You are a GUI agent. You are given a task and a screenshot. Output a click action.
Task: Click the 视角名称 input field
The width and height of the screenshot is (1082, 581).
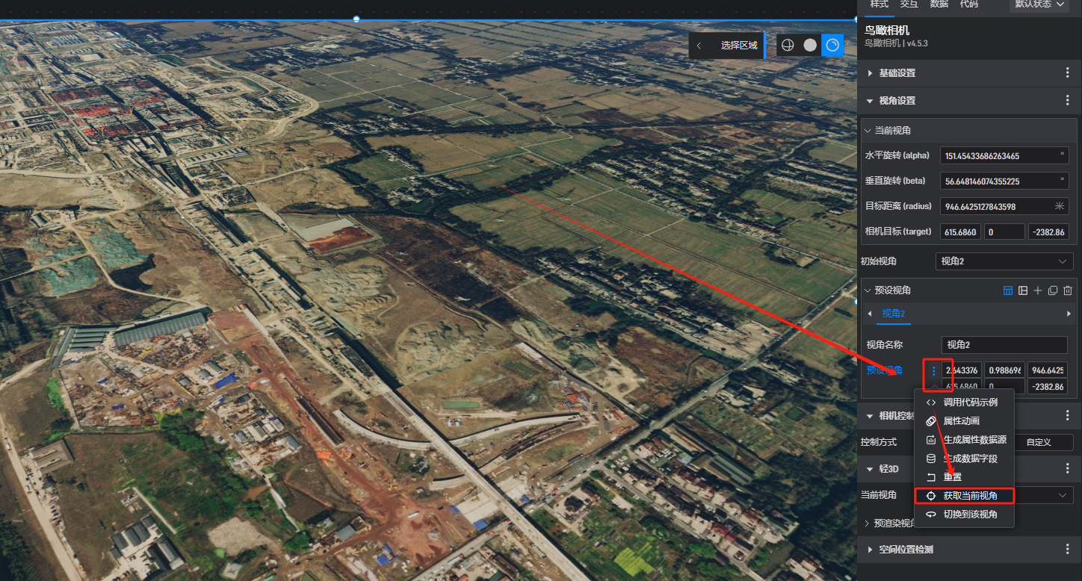(x=1004, y=345)
